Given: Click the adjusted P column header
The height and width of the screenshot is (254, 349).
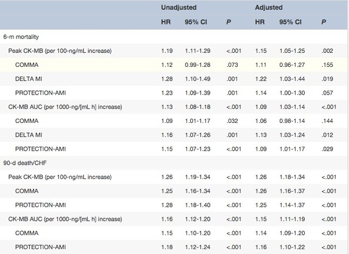Looking at the screenshot, I should pos(323,22).
